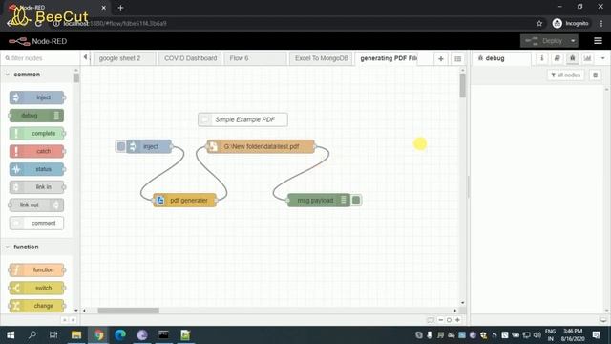
Task: Click the inject node's trigger button on canvas
Action: pyautogui.click(x=121, y=146)
